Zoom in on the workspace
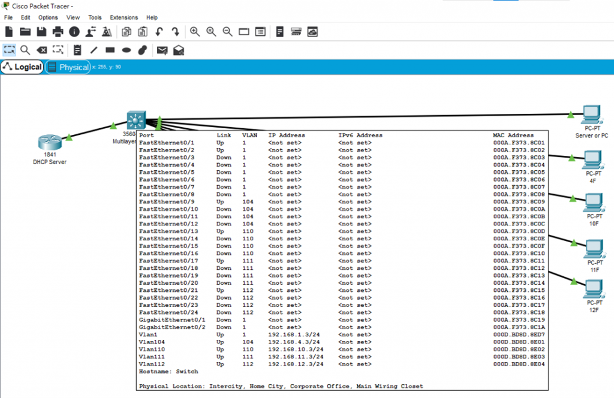614x398 pixels. point(195,32)
